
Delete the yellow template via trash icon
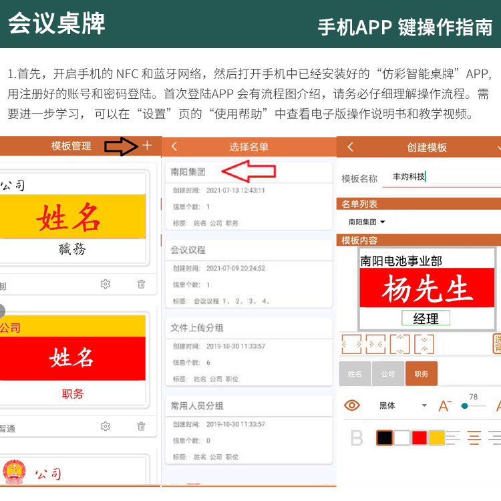click(141, 284)
